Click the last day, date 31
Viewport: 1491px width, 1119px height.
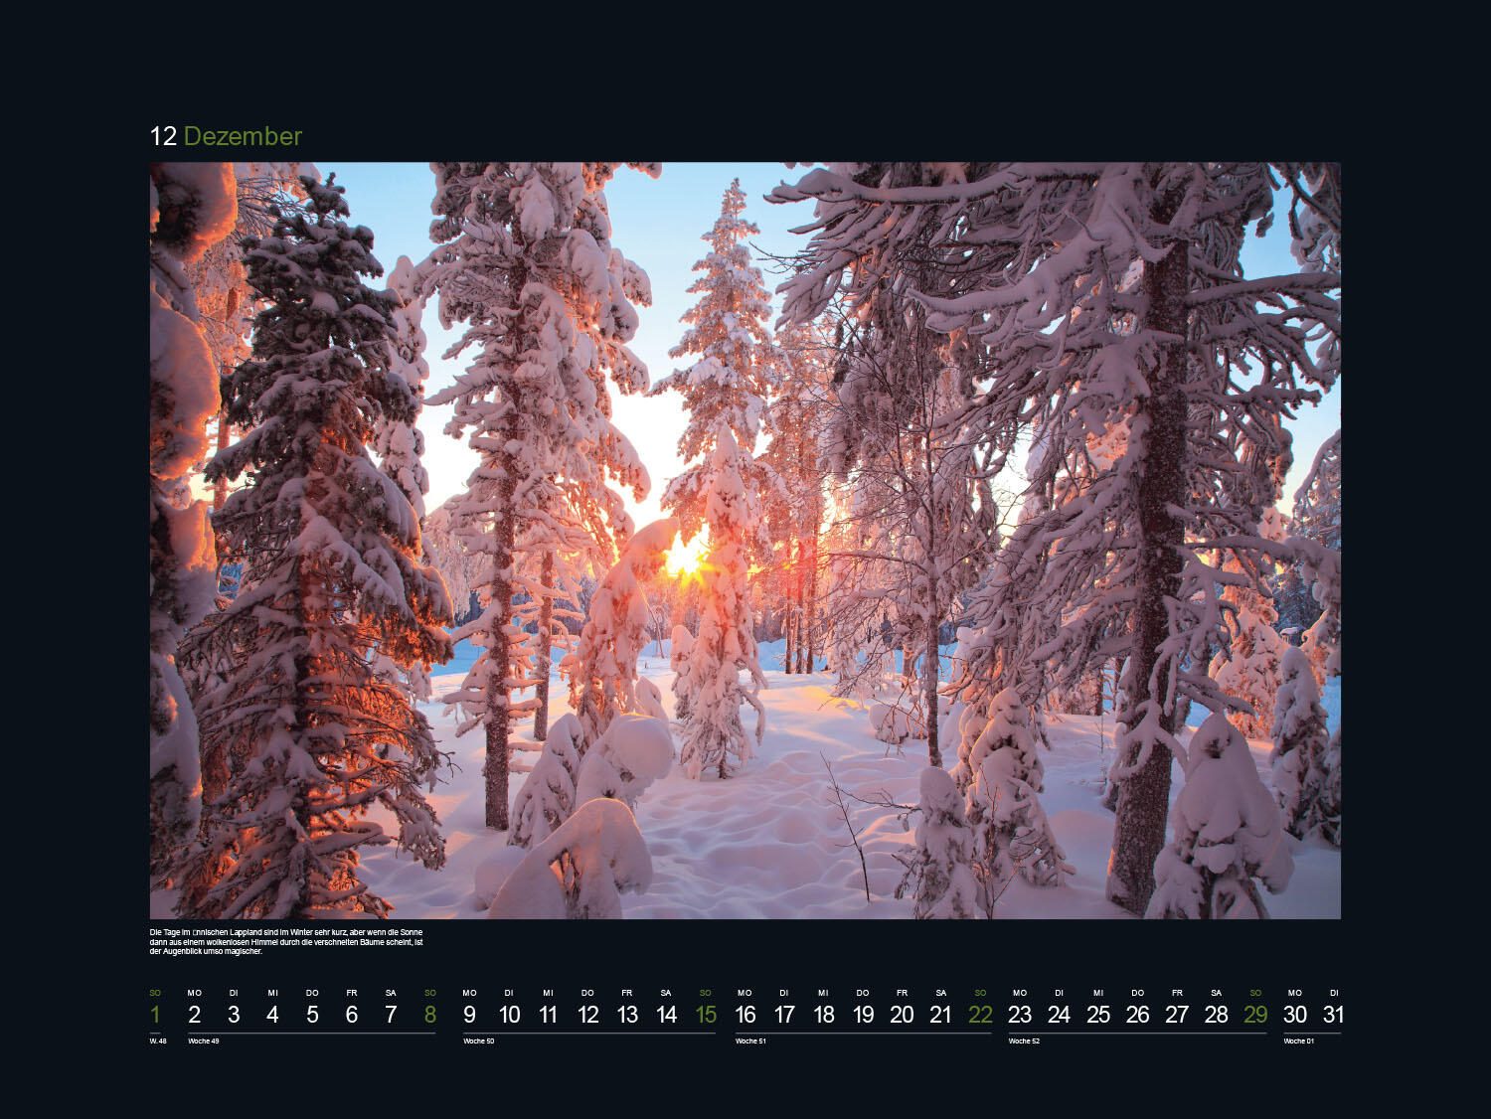click(1333, 1015)
